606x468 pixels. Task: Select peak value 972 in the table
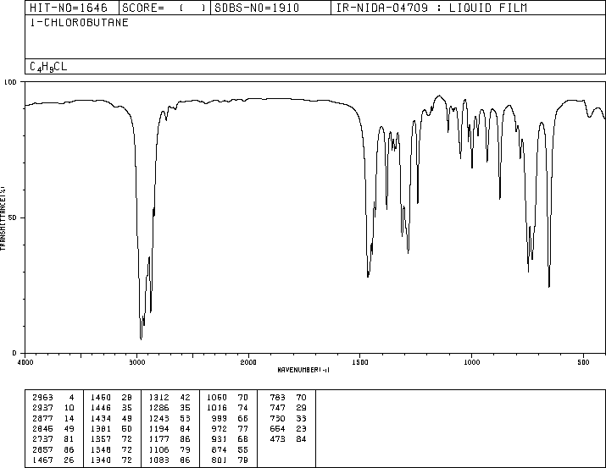point(220,428)
